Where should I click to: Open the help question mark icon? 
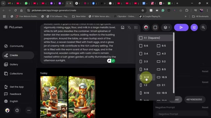17,110
